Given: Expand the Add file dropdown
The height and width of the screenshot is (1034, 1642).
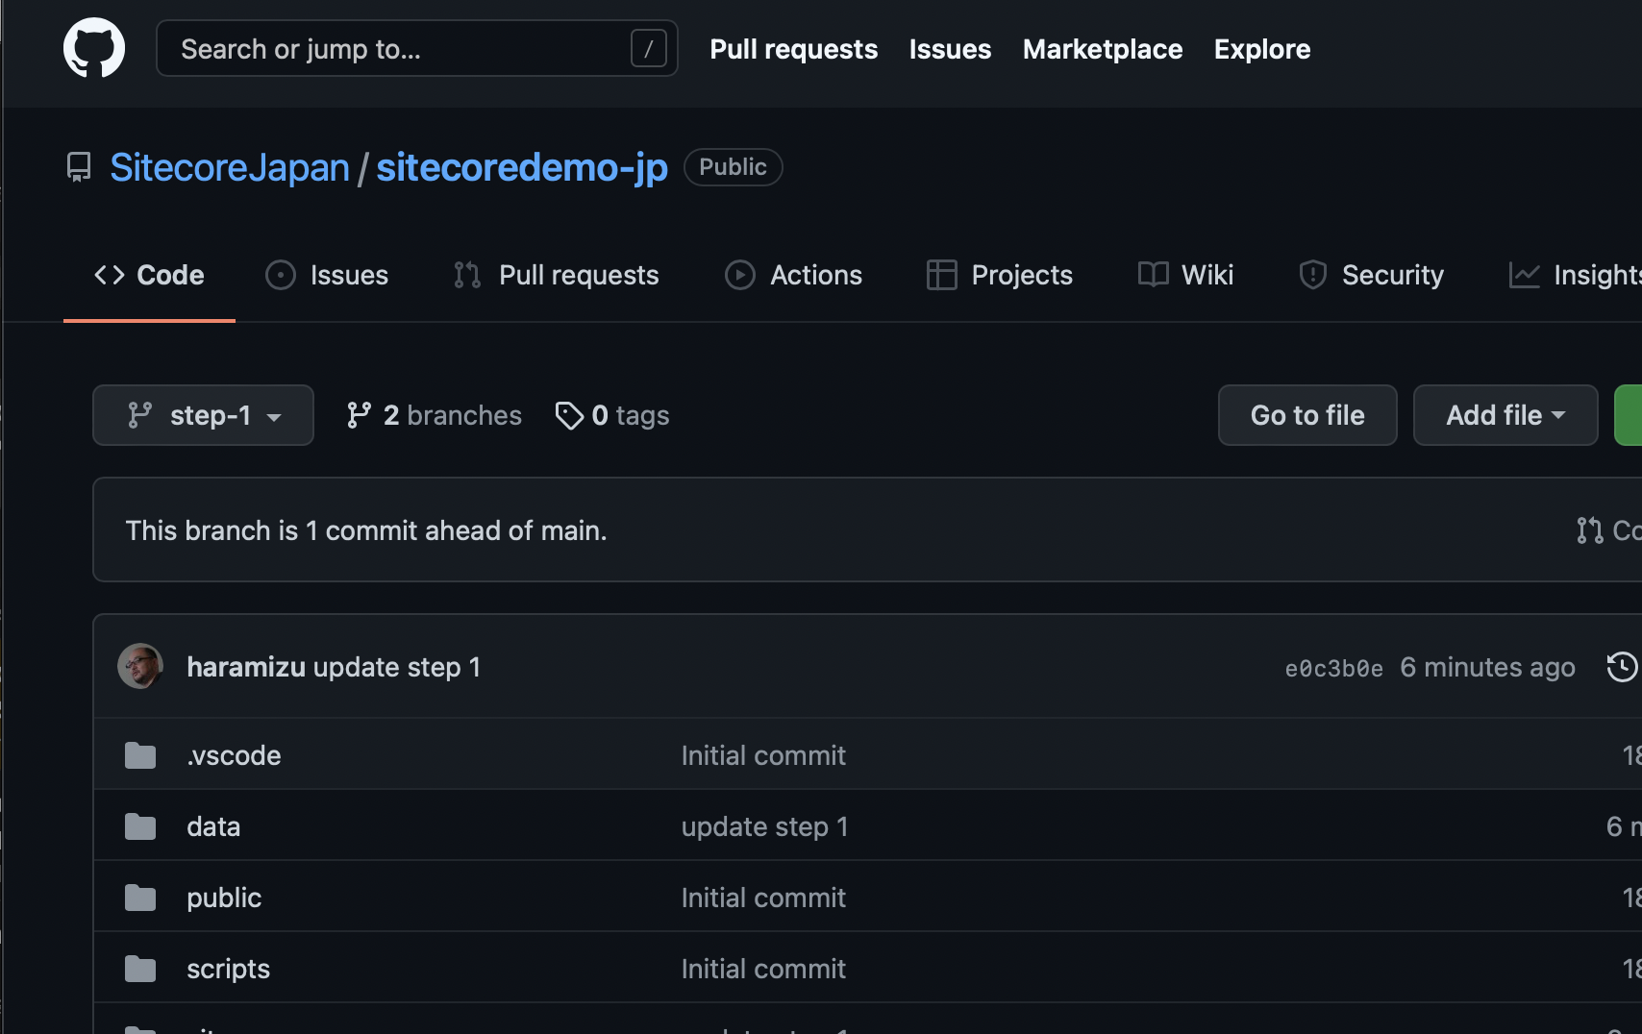Looking at the screenshot, I should 1505,415.
